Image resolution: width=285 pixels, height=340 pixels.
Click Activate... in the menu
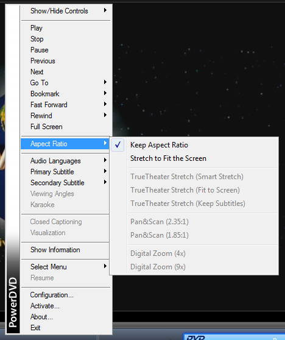coord(66,306)
